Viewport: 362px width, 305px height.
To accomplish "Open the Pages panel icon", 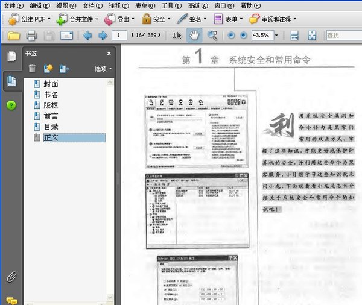I will click(x=11, y=57).
